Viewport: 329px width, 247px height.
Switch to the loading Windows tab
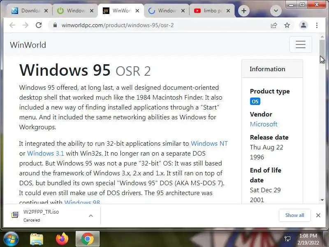[167, 11]
